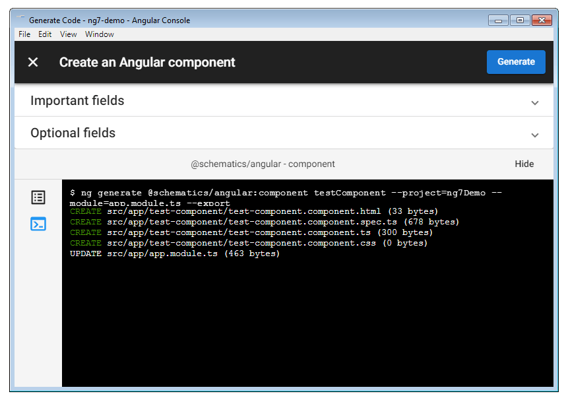Viewport: 566px width, 404px height.
Task: Minimize the Angular Console window
Action: pos(497,20)
